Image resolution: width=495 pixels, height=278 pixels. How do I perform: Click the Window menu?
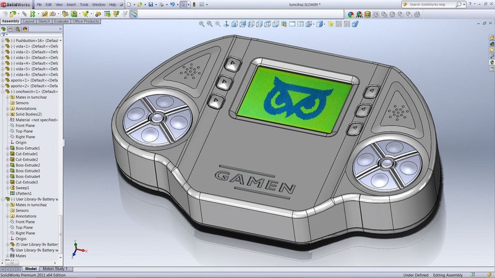(98, 5)
